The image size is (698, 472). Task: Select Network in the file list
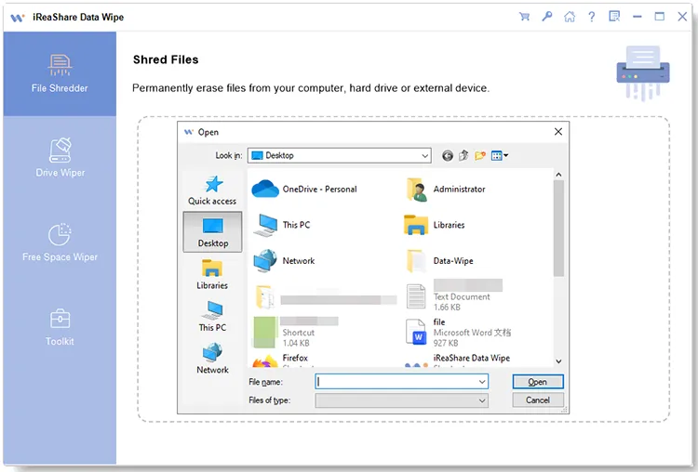[284, 261]
